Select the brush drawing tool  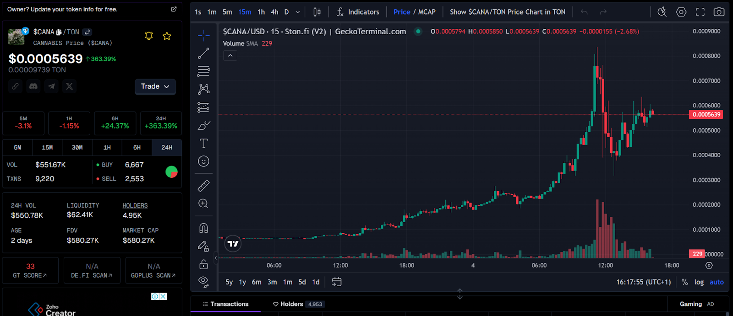[x=203, y=125]
